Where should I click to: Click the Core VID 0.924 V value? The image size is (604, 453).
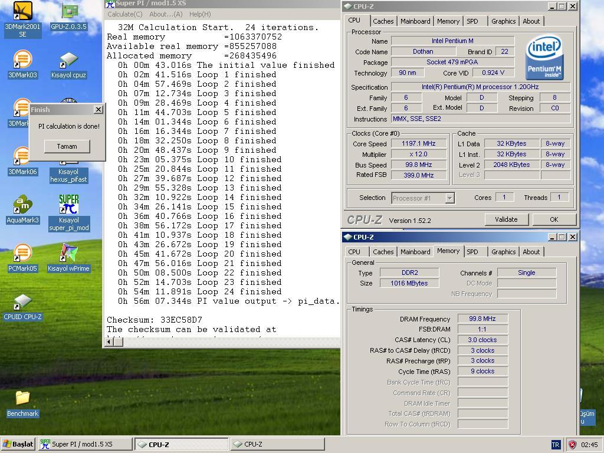(493, 73)
